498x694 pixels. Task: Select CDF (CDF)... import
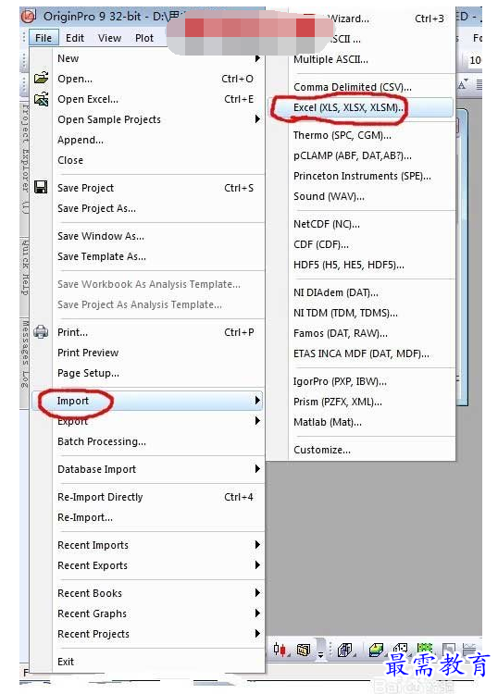pyautogui.click(x=362, y=245)
